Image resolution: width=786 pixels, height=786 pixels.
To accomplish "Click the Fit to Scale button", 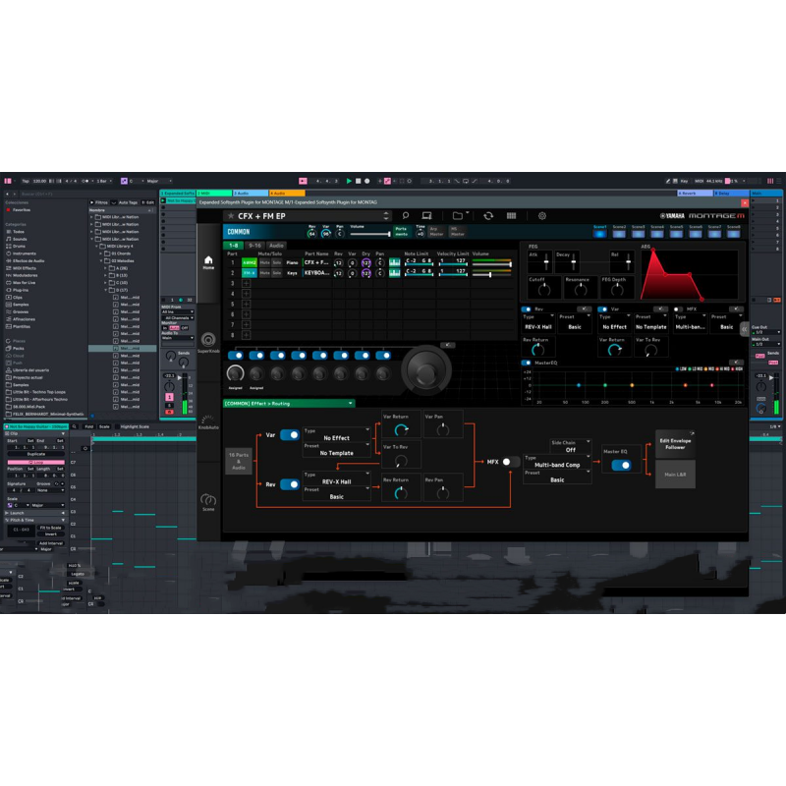I will point(51,528).
